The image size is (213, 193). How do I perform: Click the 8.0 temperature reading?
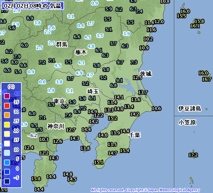14,62
